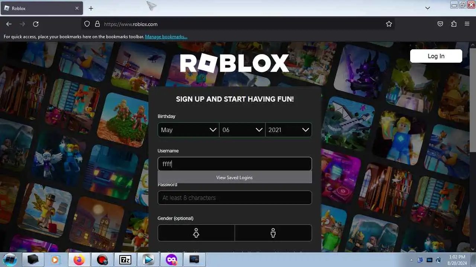Click the ROBLOX logo
476x267 pixels.
click(x=235, y=63)
